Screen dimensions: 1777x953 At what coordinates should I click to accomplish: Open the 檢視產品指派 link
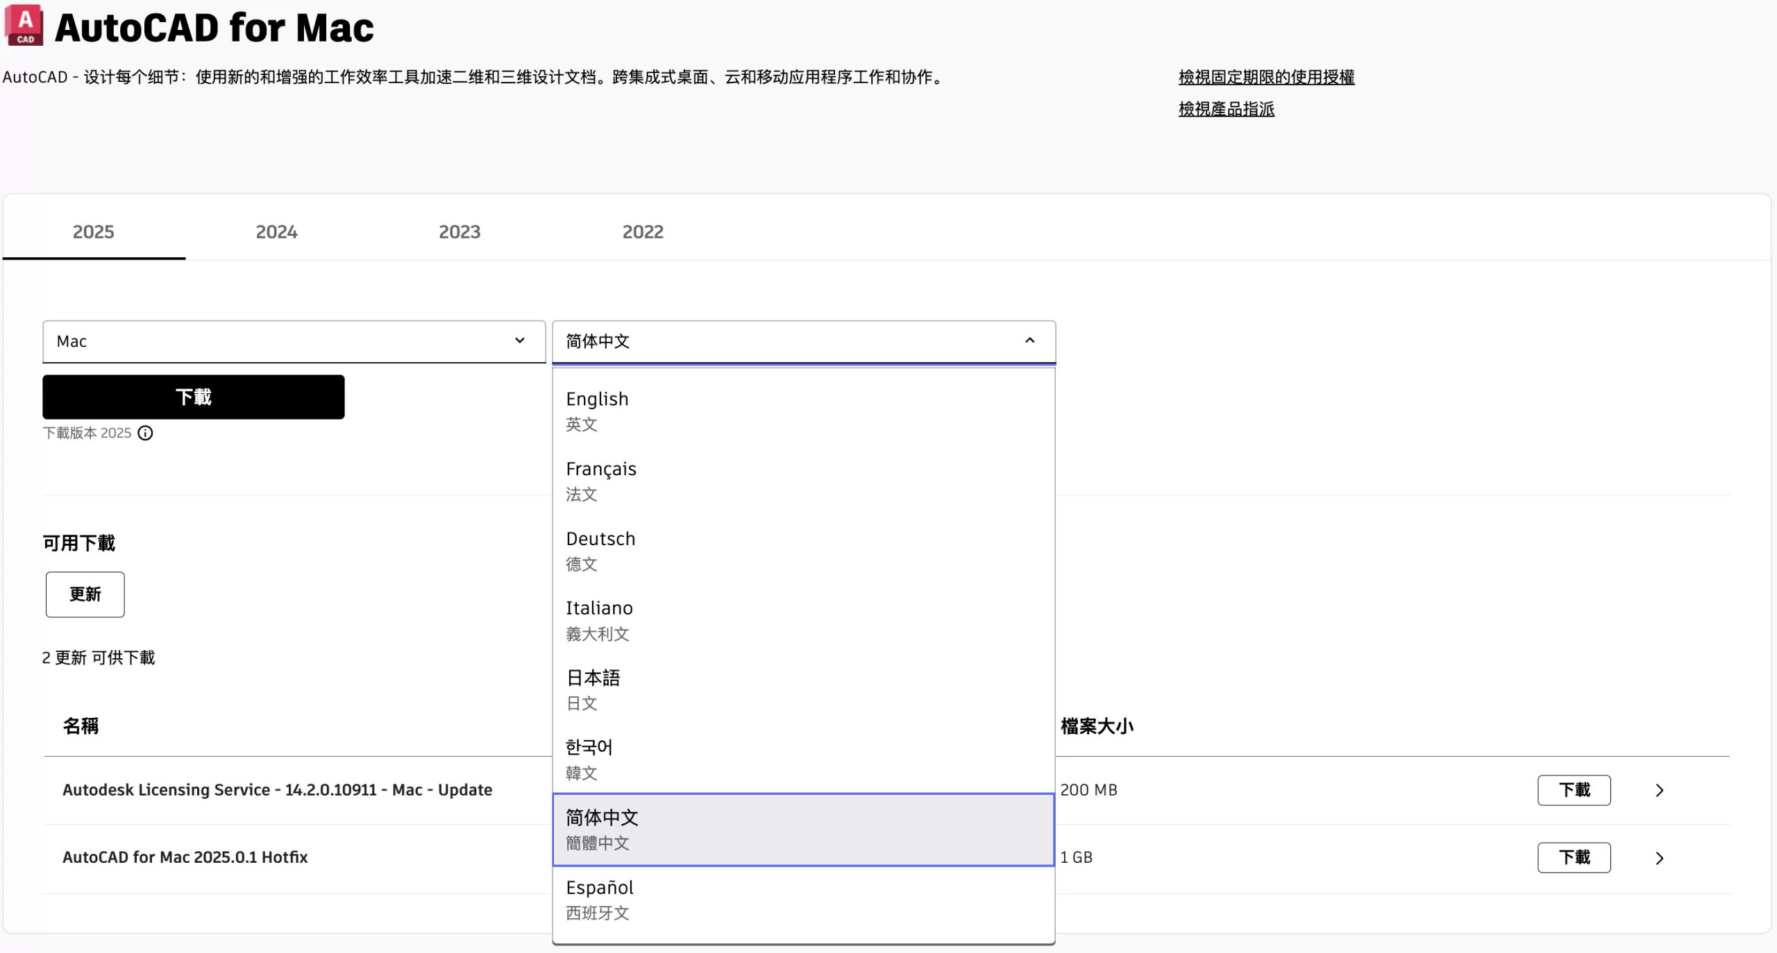[1226, 109]
